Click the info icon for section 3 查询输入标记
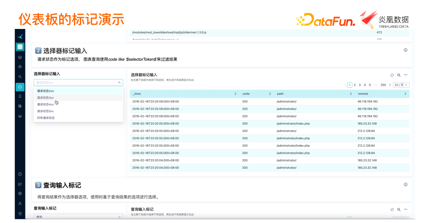Viewport: 423px width, 223px height. 405,185
